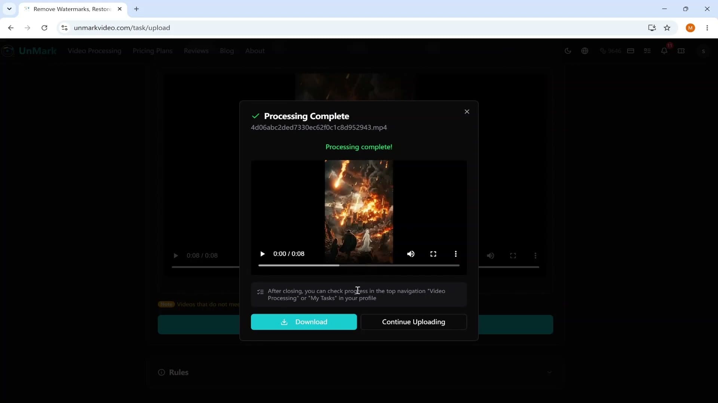718x403 pixels.
Task: Open the background video's three-dot options
Action: [536, 256]
